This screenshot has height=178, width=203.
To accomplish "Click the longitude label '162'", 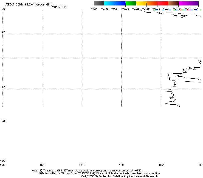I will pos(161,165).
